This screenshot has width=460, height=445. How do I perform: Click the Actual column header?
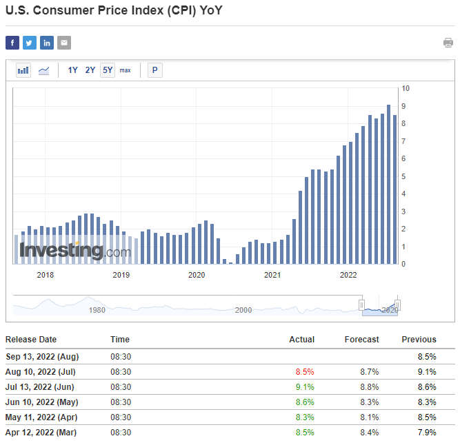pos(302,340)
